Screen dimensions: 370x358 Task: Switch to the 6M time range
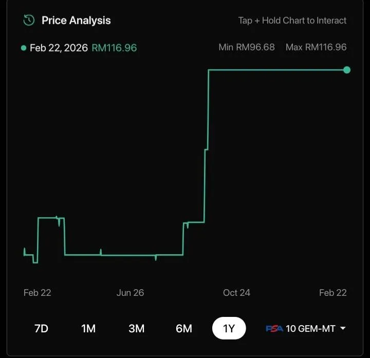coord(183,329)
